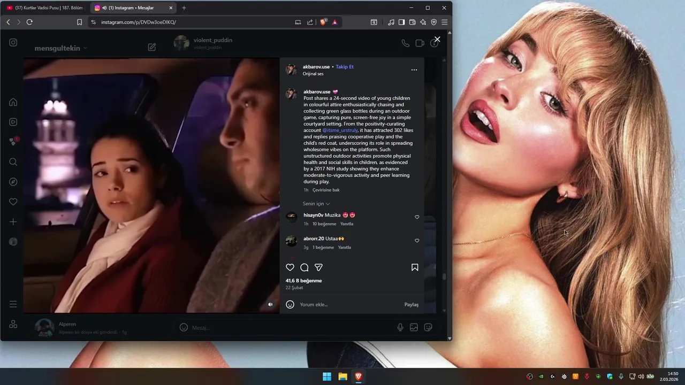Create new post with plus icon
The width and height of the screenshot is (685, 385).
tap(13, 222)
